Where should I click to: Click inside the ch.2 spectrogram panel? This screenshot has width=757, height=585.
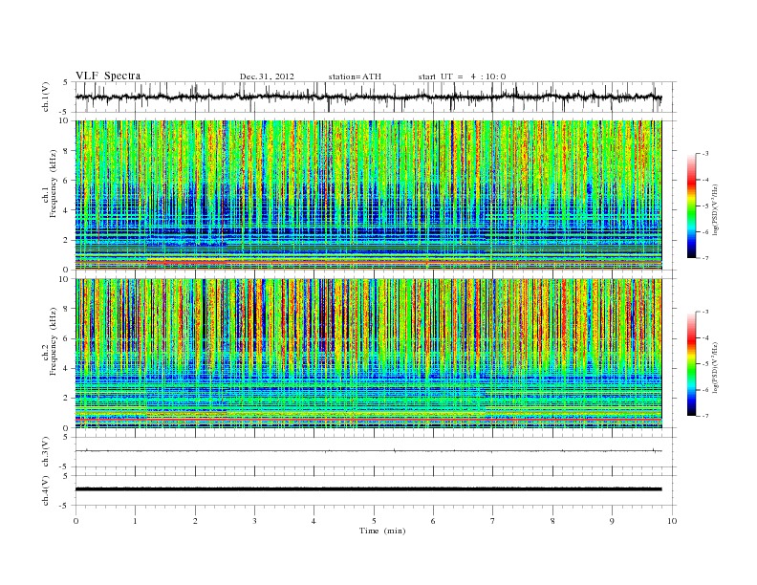click(x=368, y=354)
